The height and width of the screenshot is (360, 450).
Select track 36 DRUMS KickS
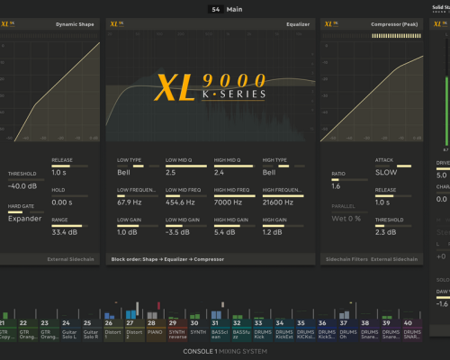327,330
